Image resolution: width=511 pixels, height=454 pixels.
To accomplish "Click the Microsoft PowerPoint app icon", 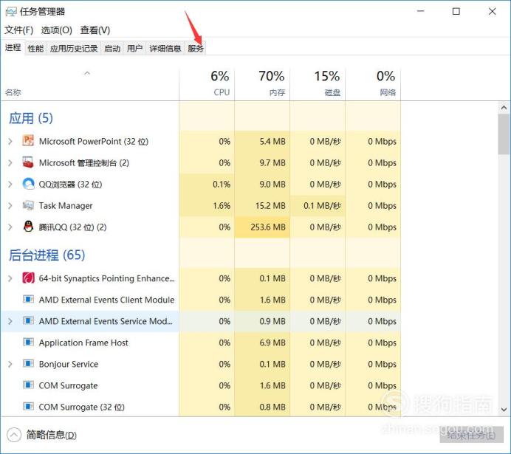I will pyautogui.click(x=28, y=141).
